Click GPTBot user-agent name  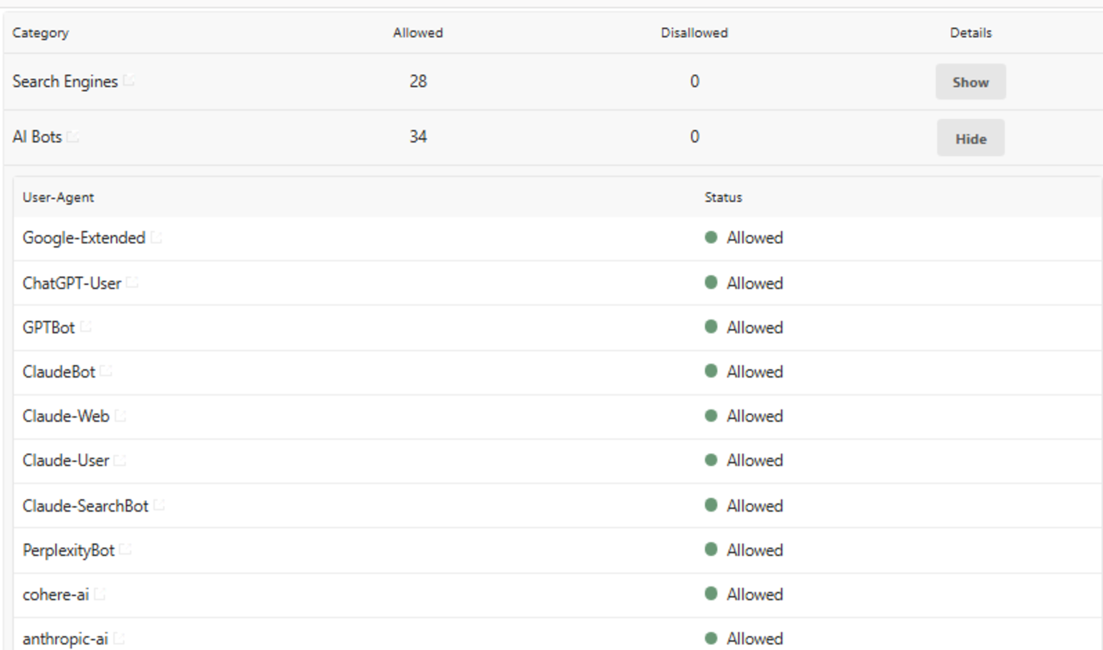(48, 327)
